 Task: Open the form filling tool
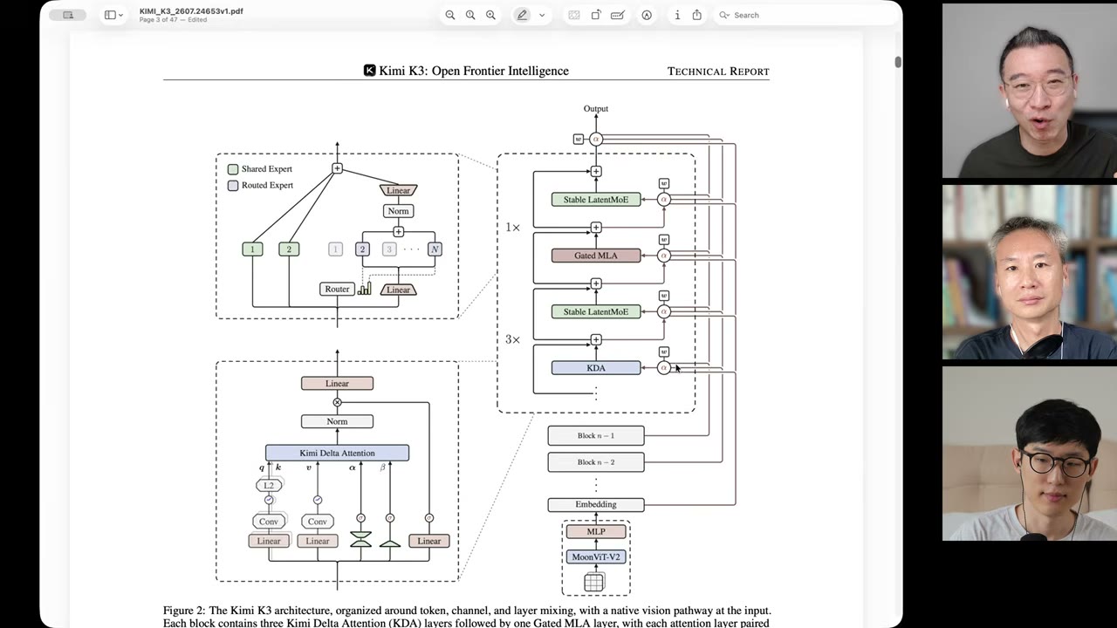tap(618, 15)
